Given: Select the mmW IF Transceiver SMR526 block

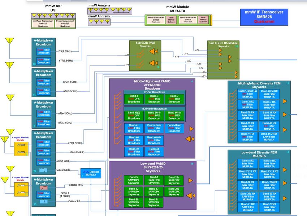Looking at the screenshot, I should [264, 17].
